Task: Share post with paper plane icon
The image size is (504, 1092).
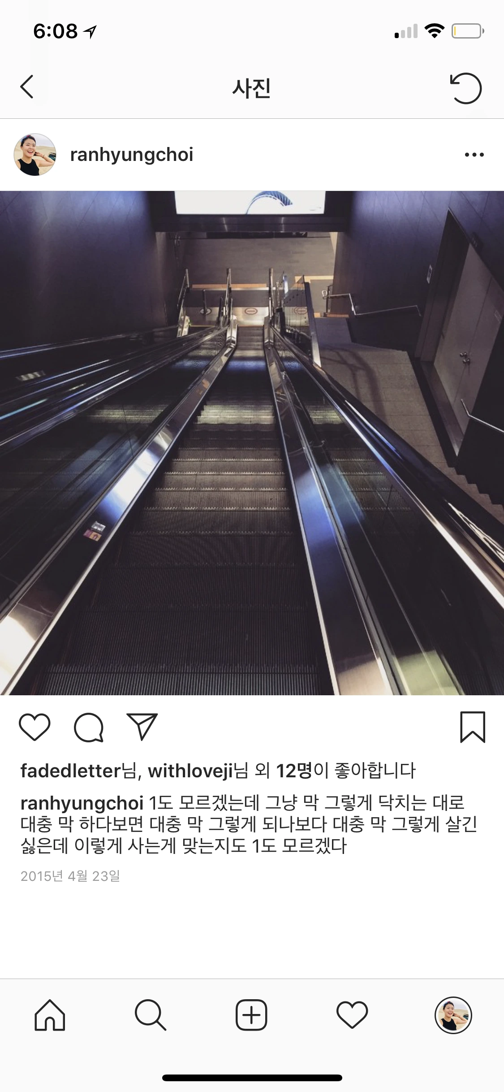Action: [x=142, y=726]
